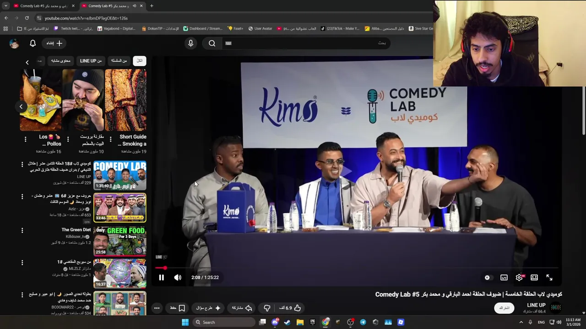Open more actions (three dots) under the video
This screenshot has width=586, height=329.
(x=157, y=308)
